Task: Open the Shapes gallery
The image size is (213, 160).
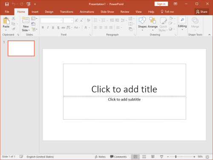Action: click(142, 24)
